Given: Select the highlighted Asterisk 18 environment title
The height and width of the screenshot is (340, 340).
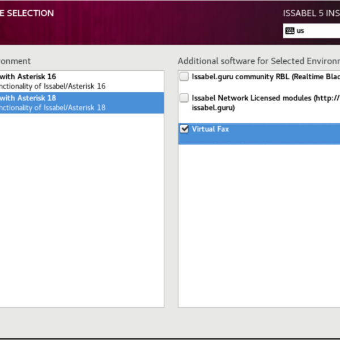Looking at the screenshot, I should click(28, 97).
